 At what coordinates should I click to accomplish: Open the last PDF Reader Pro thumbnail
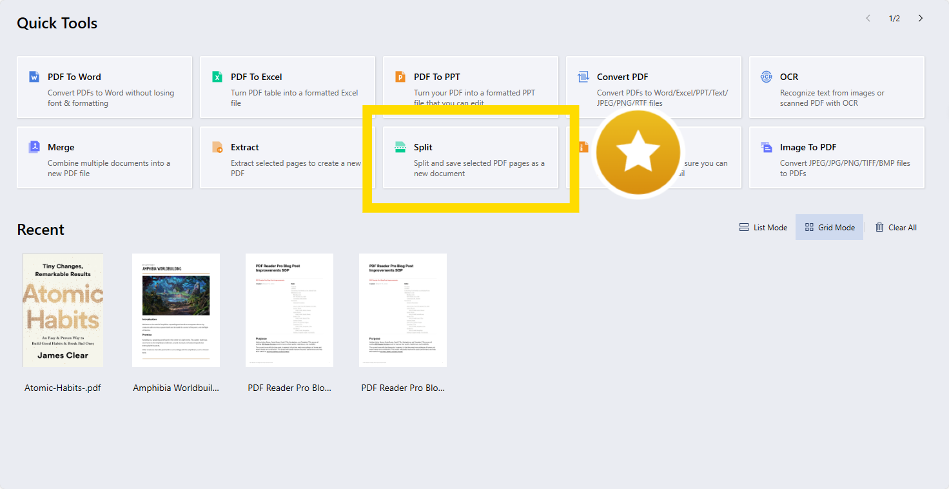(x=403, y=310)
